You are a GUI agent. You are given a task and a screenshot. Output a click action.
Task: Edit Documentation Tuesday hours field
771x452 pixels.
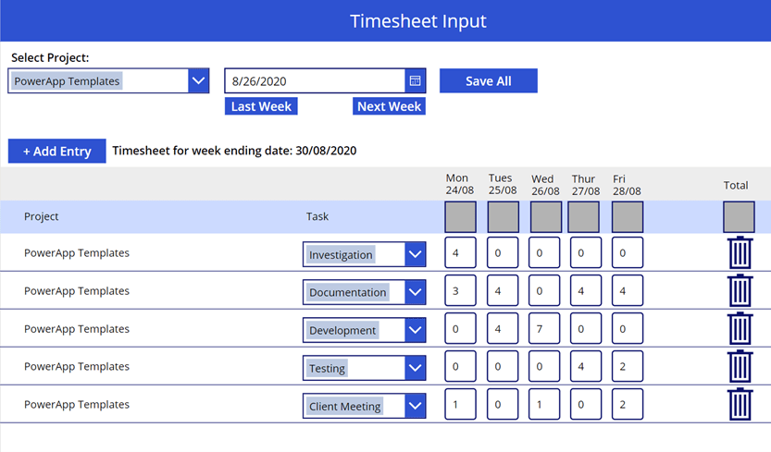tap(503, 290)
